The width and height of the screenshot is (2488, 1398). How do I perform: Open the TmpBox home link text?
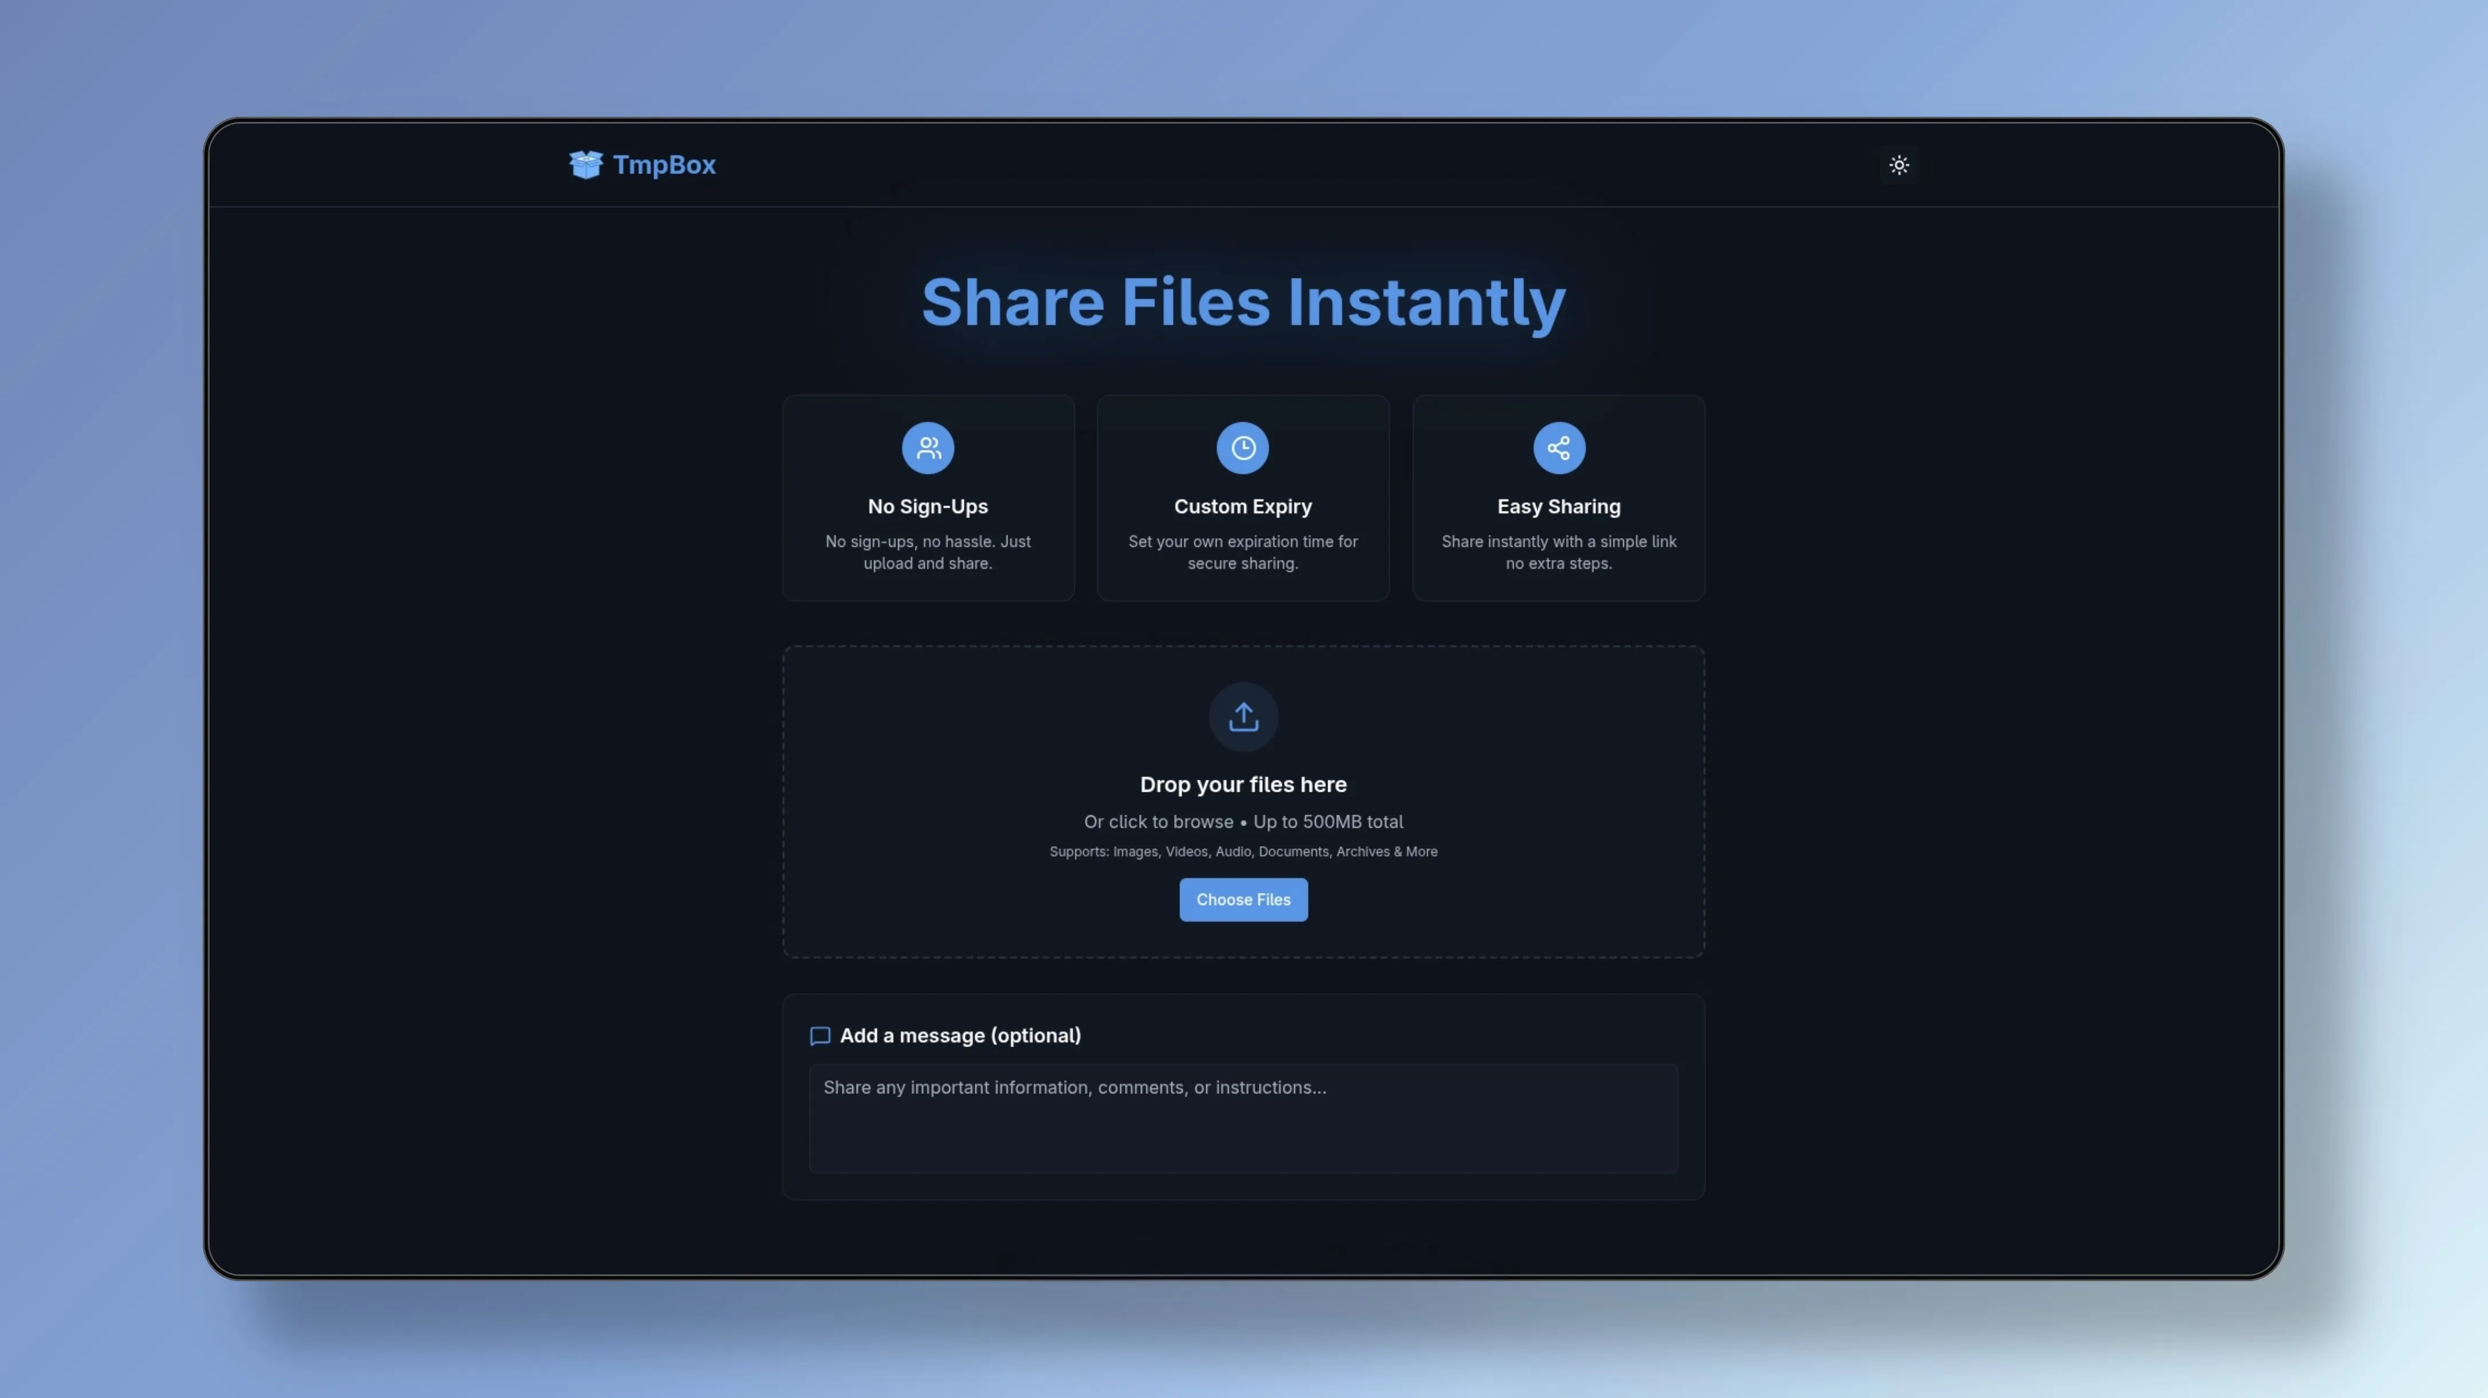click(664, 165)
